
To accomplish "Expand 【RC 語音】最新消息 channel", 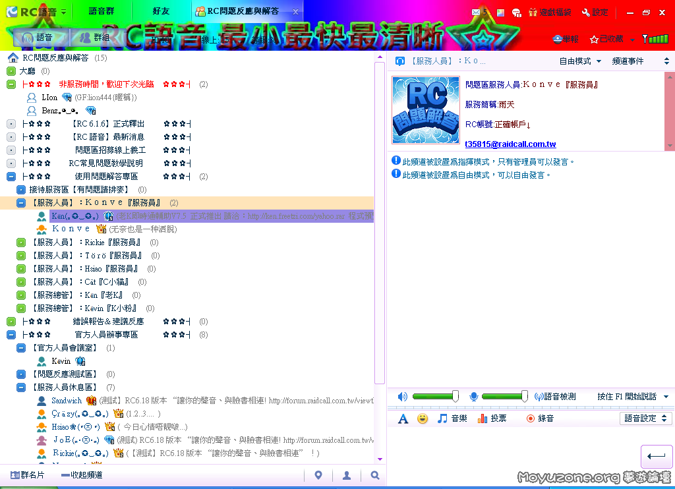I will pos(12,137).
